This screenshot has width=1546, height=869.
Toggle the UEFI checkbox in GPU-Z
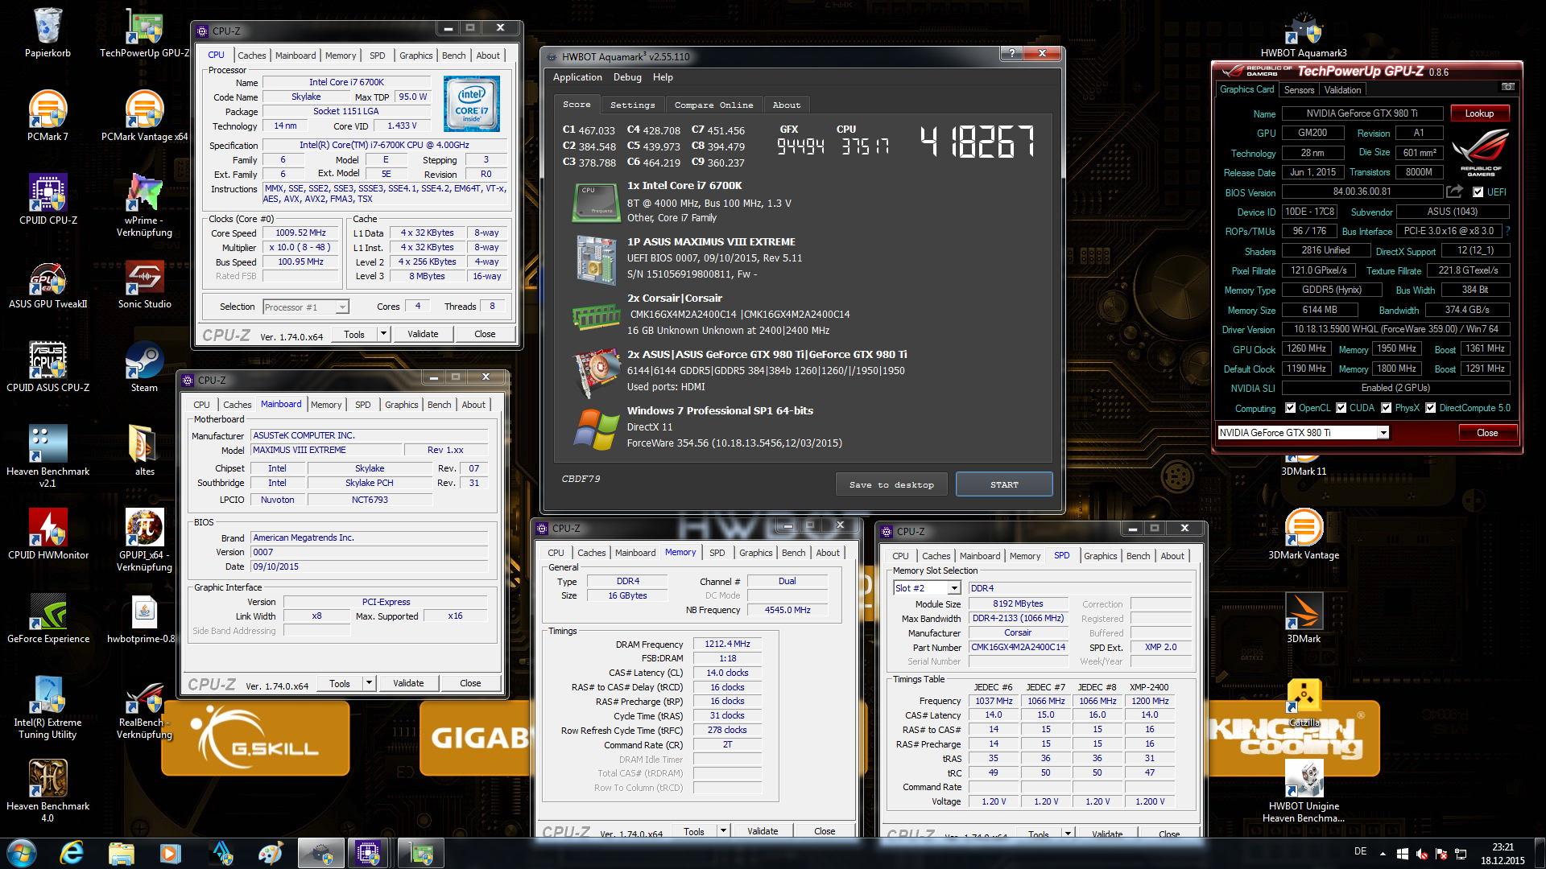(1478, 192)
